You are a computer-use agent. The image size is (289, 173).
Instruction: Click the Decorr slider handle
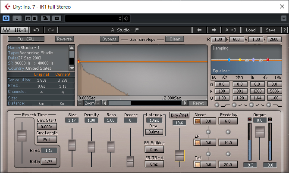tap(130, 161)
